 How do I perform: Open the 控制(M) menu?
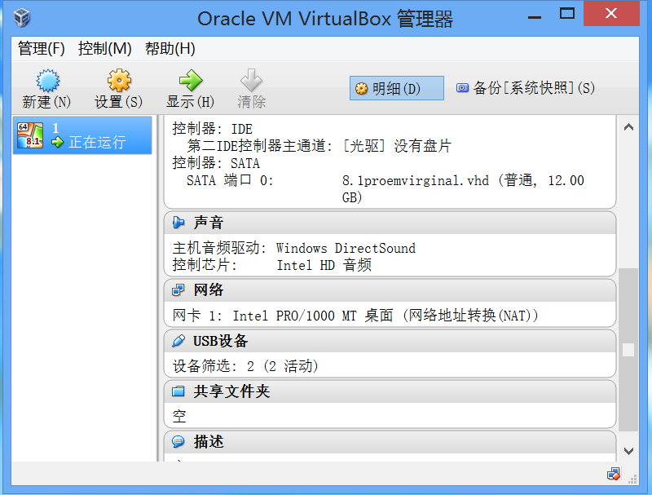[x=105, y=49]
